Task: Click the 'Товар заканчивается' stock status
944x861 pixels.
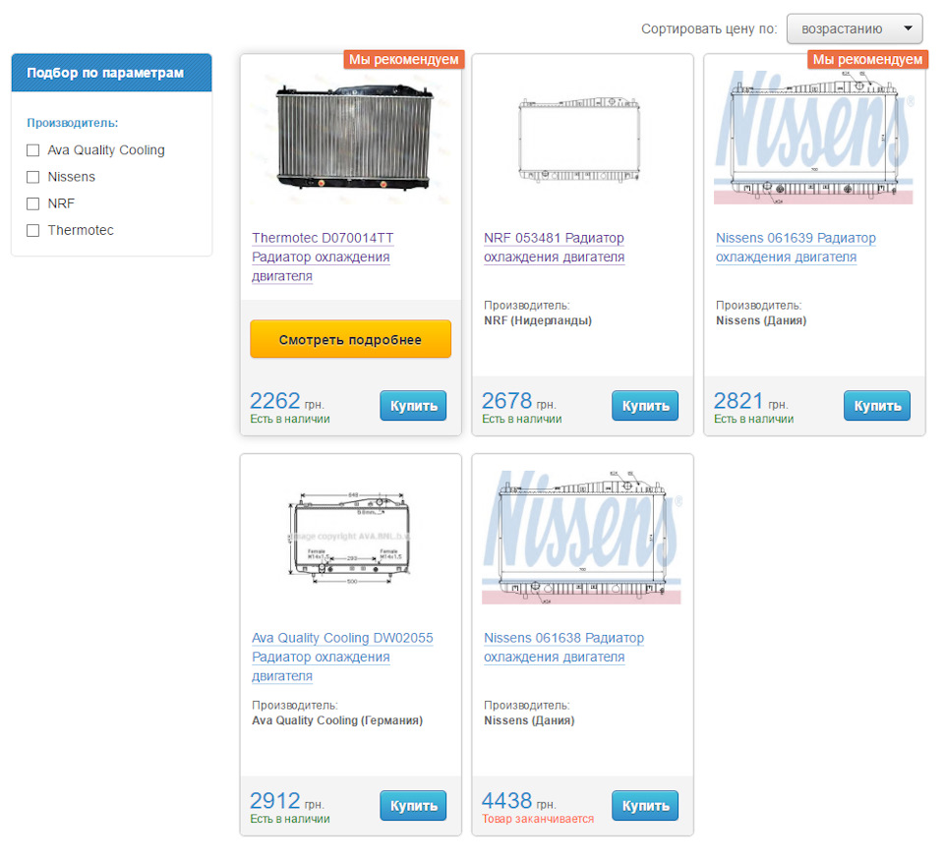Action: click(x=538, y=819)
